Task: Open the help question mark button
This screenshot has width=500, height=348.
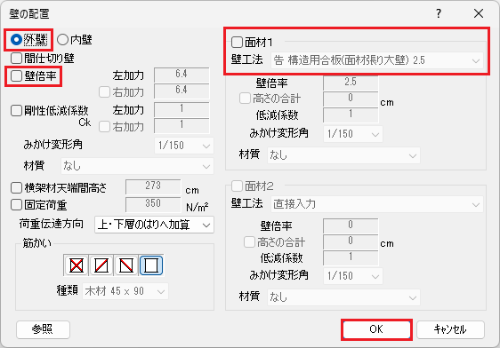Action: [x=439, y=13]
